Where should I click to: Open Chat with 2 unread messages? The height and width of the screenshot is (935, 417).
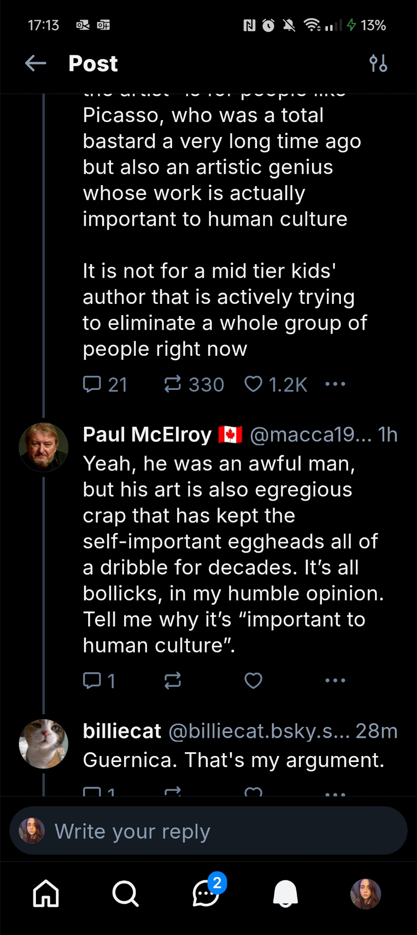[x=206, y=893]
